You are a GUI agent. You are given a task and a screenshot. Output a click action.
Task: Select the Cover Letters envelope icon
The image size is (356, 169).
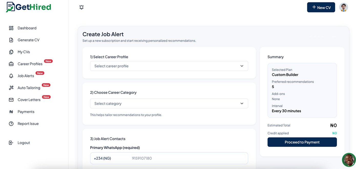[11, 99]
